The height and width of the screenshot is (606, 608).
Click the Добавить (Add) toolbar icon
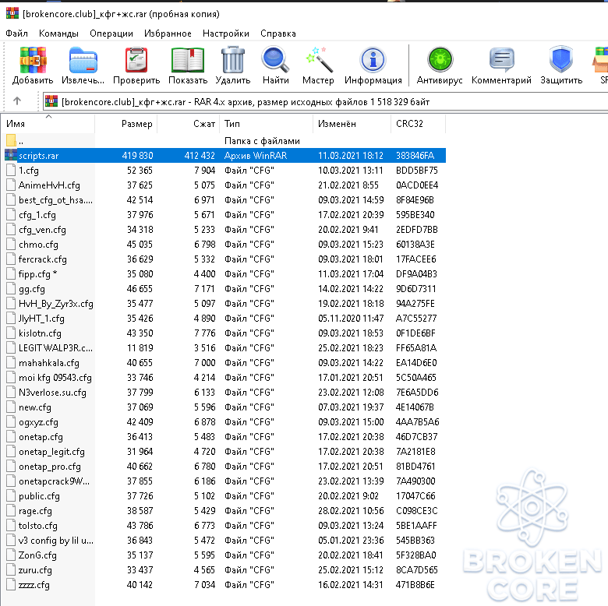point(33,60)
